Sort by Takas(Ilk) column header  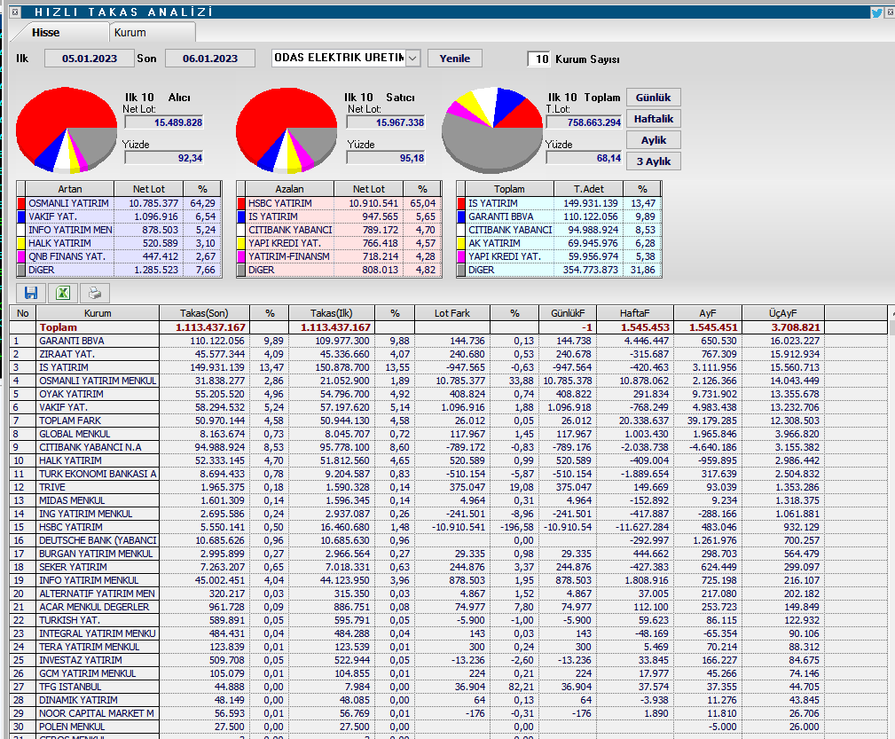click(332, 313)
